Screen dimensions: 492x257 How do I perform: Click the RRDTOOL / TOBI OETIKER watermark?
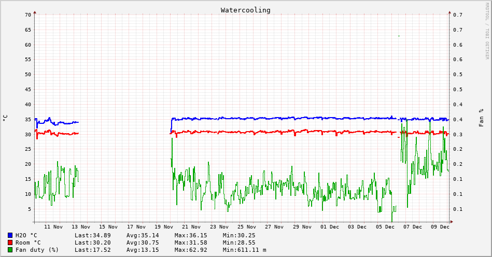487,31
